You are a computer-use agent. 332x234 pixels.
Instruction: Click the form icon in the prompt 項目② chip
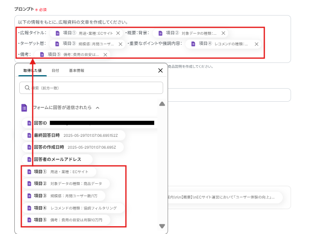(161, 33)
